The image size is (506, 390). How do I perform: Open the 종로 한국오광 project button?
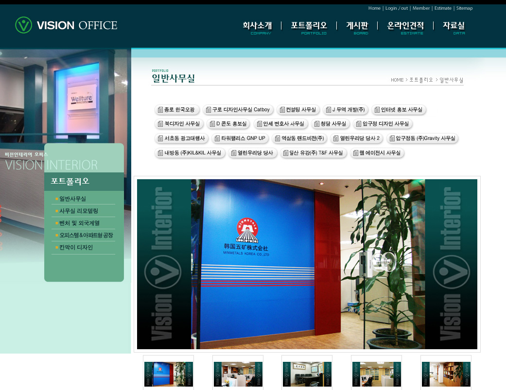click(177, 110)
